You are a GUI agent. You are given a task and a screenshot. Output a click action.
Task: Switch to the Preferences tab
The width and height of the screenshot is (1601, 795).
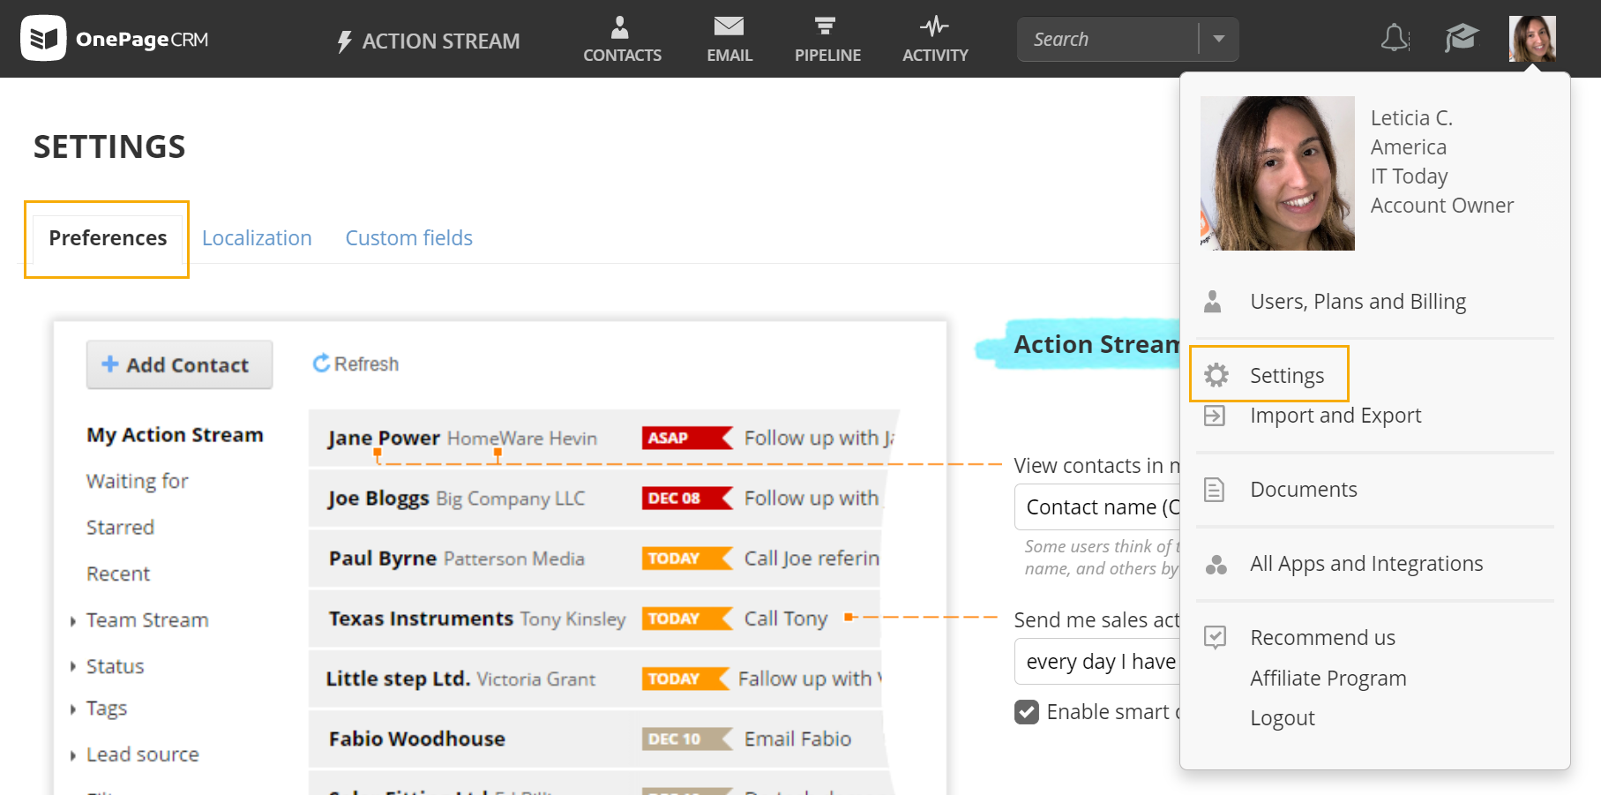click(x=108, y=238)
